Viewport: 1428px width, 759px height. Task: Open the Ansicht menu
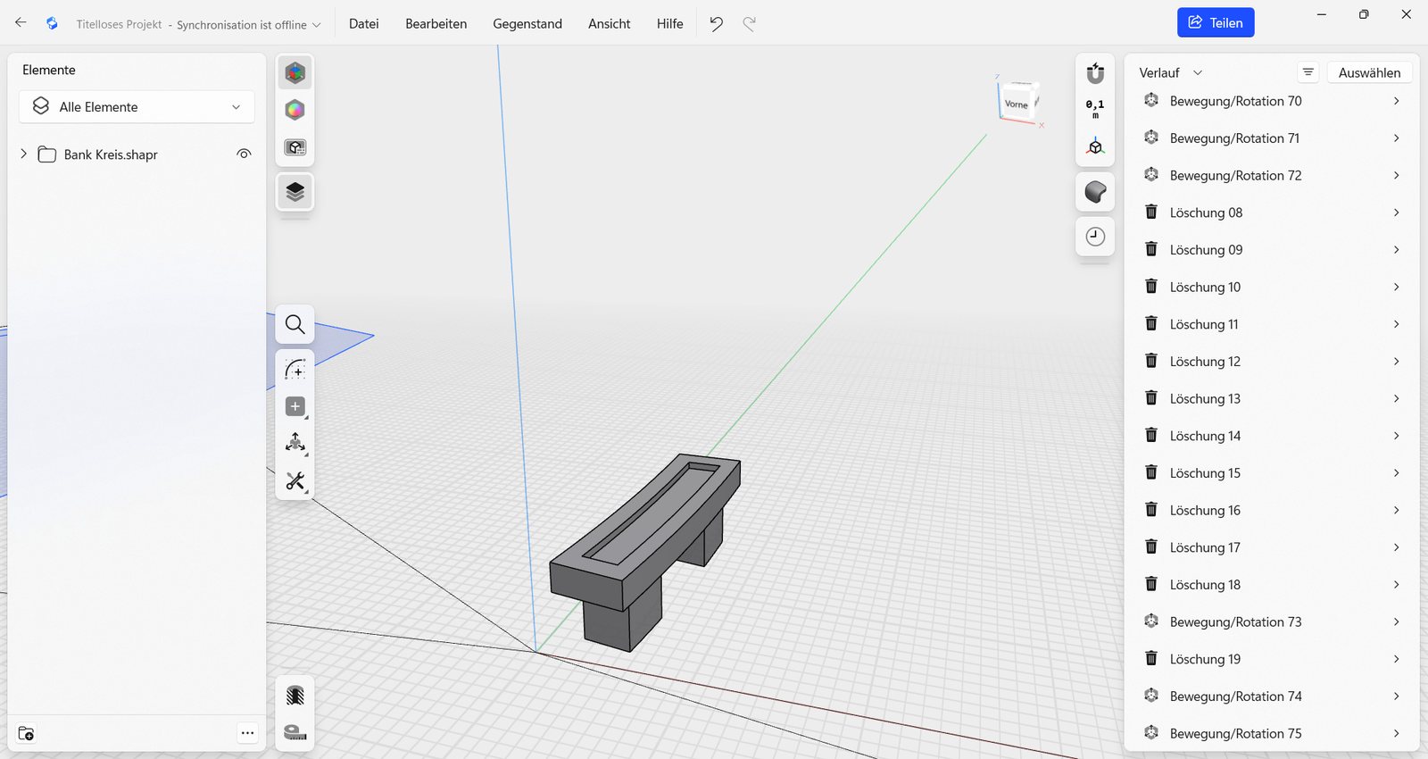pyautogui.click(x=609, y=24)
